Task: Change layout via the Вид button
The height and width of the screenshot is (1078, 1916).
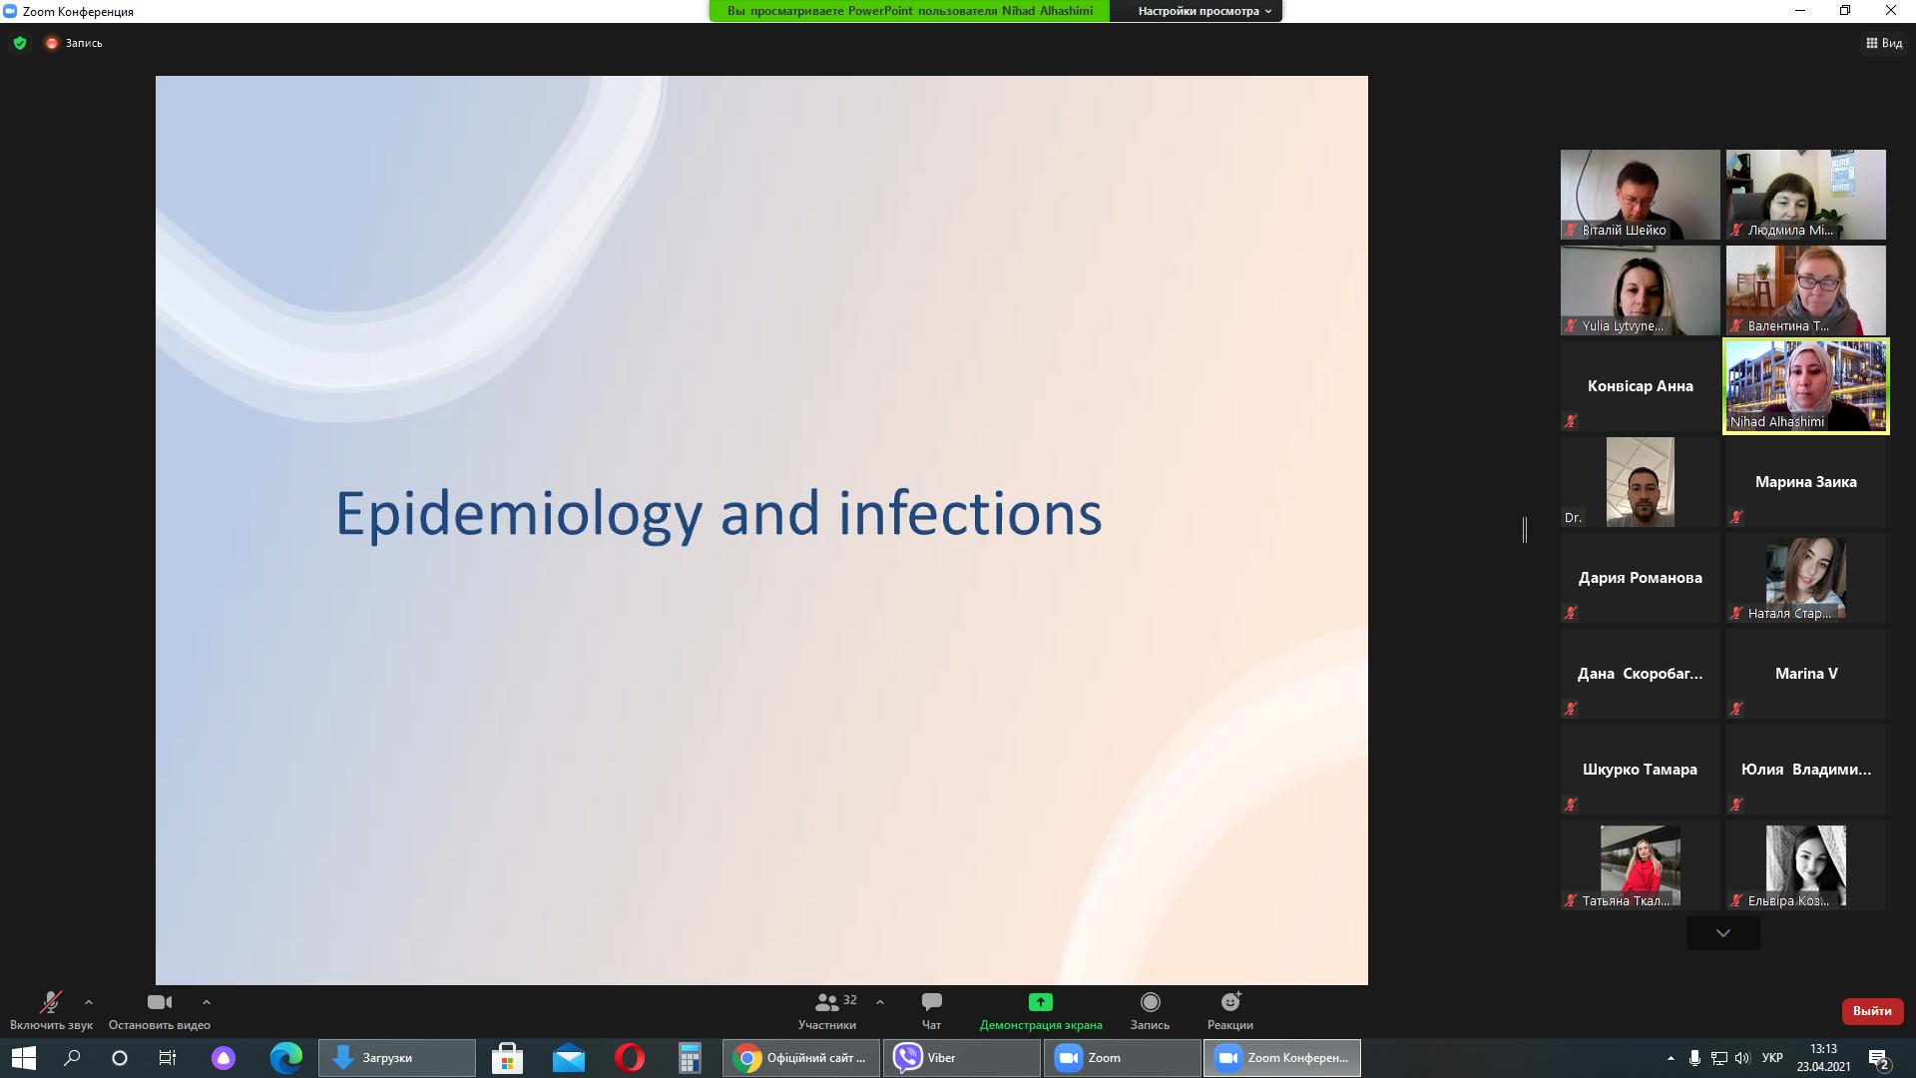Action: (1883, 43)
